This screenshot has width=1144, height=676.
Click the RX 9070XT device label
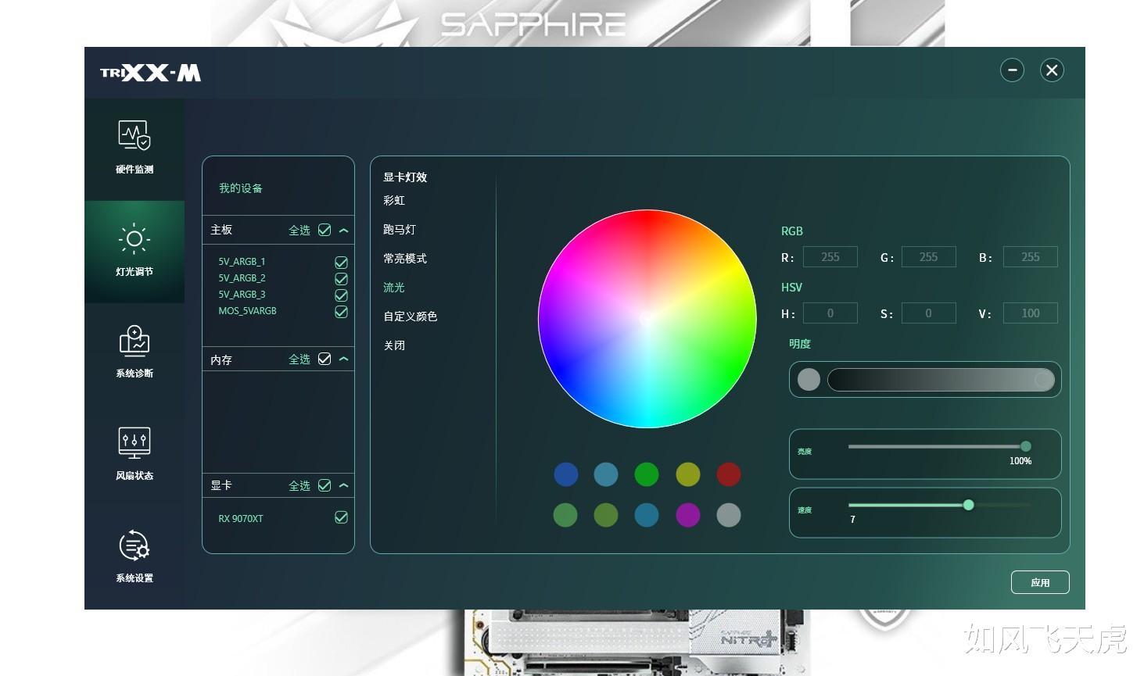pyautogui.click(x=241, y=519)
